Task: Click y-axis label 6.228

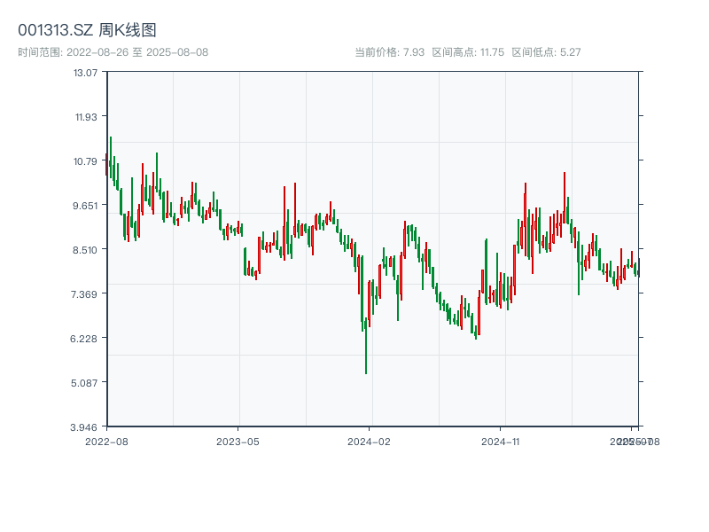Action: [84, 339]
